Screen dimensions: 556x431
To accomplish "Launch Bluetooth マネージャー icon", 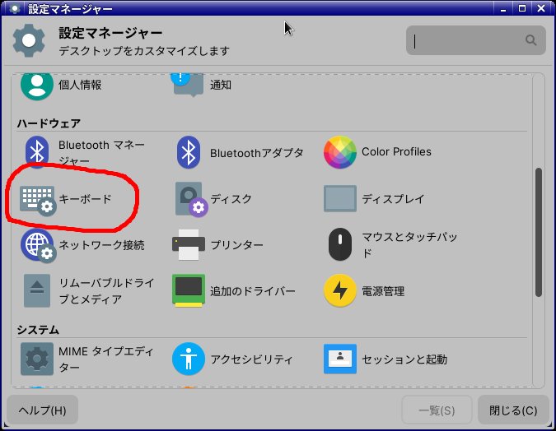I will coord(37,152).
